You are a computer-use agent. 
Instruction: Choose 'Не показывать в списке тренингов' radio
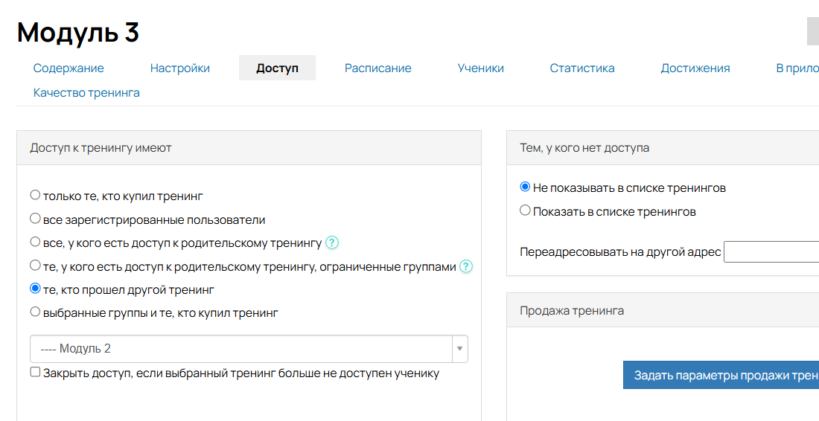[x=525, y=187]
